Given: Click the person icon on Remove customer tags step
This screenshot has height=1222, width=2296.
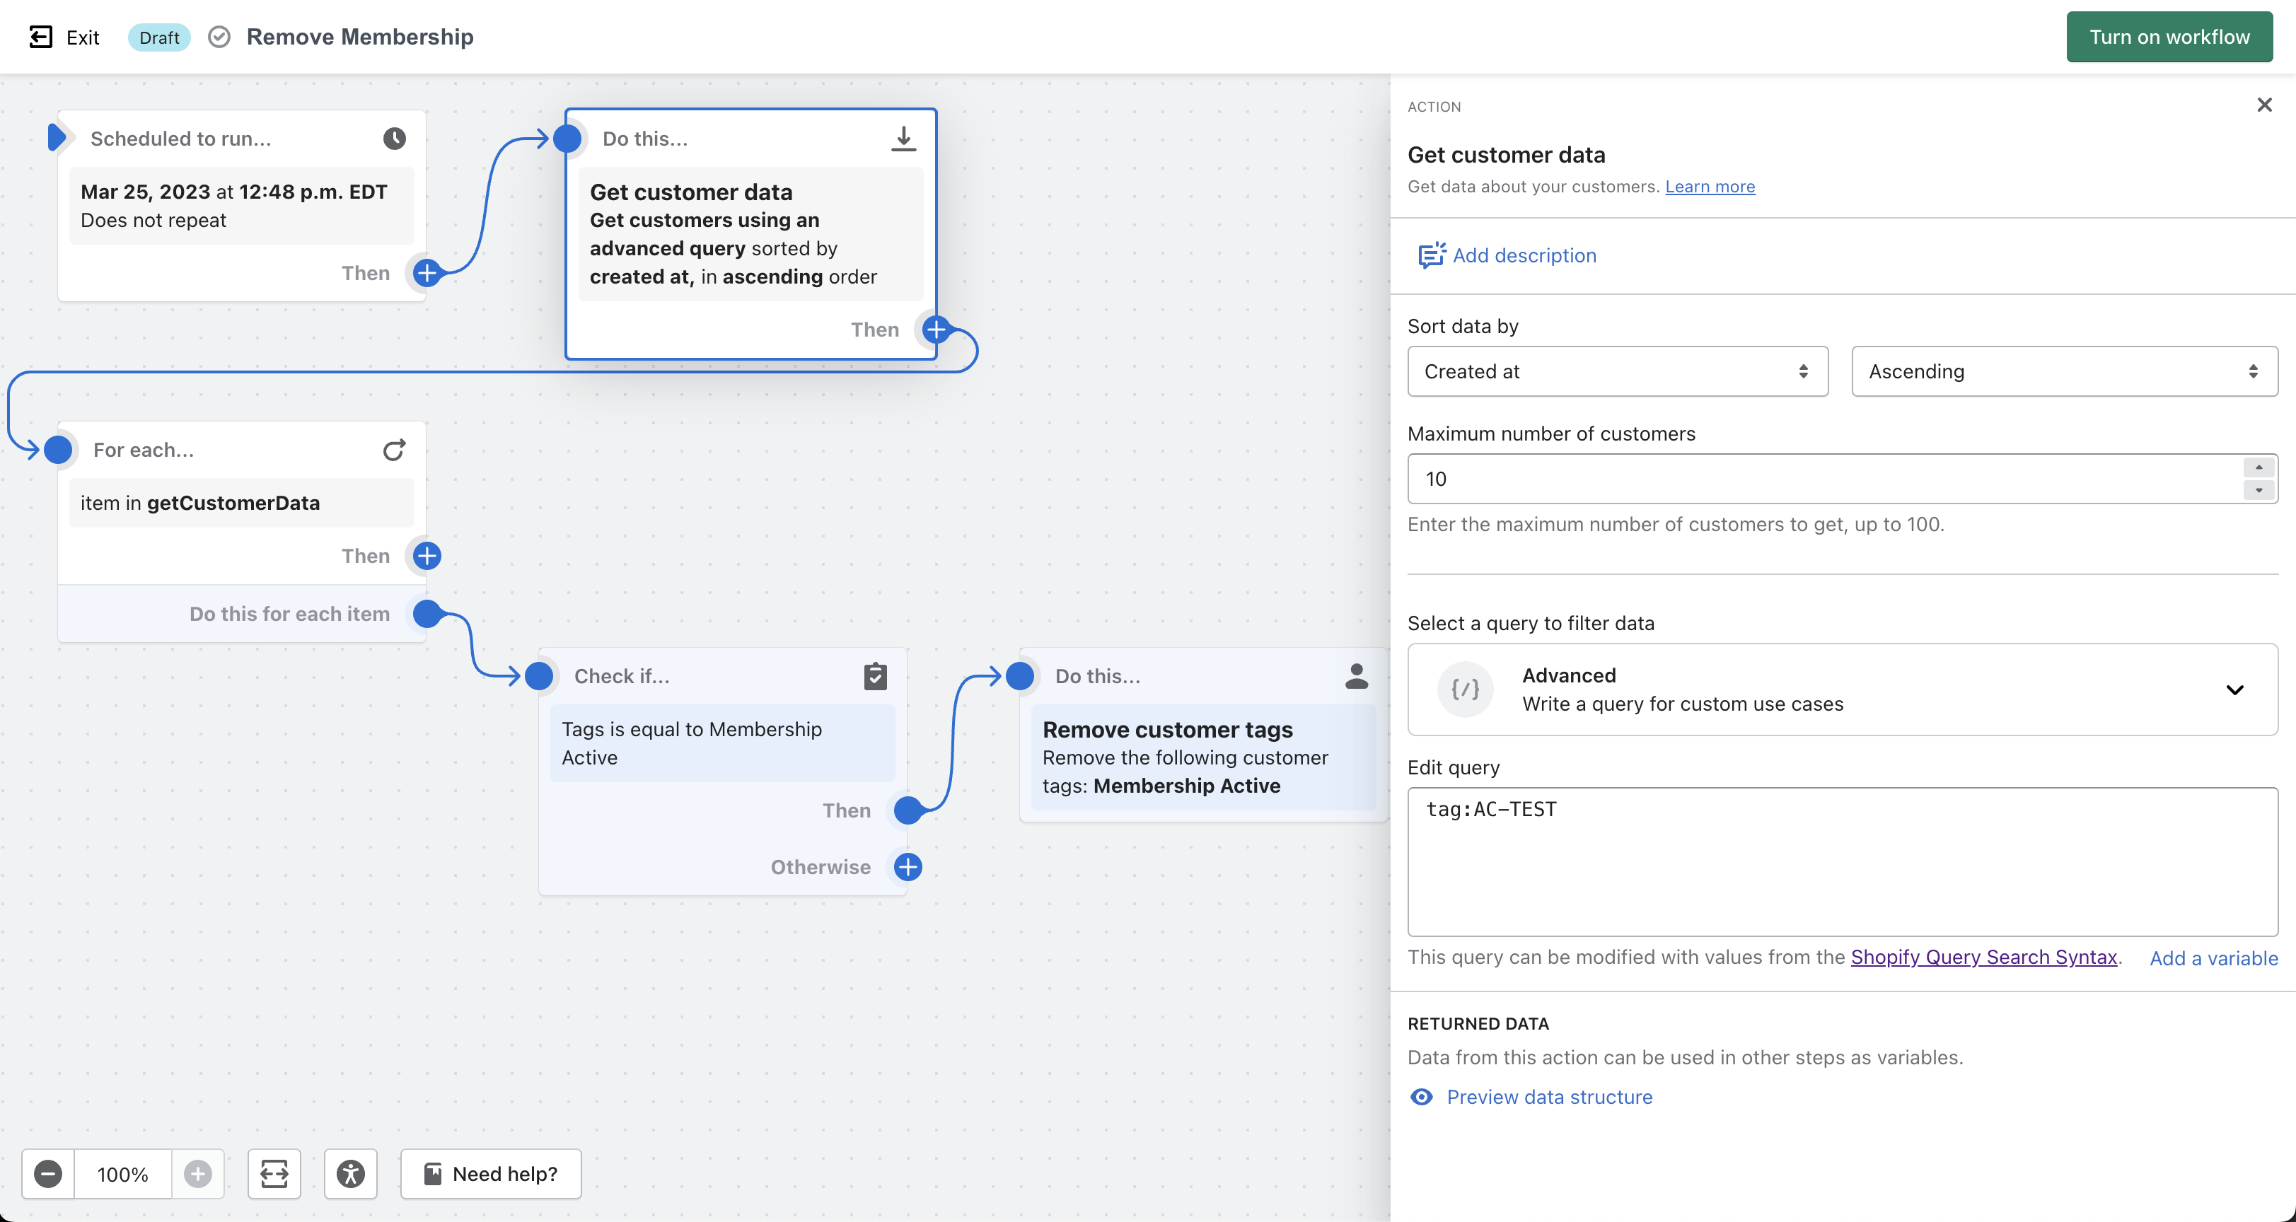Looking at the screenshot, I should pos(1356,675).
